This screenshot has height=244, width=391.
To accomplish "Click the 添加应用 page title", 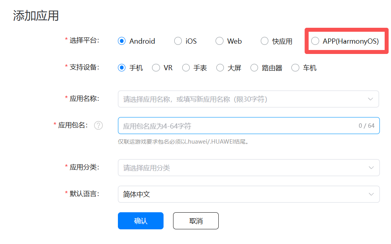I will click(x=36, y=16).
